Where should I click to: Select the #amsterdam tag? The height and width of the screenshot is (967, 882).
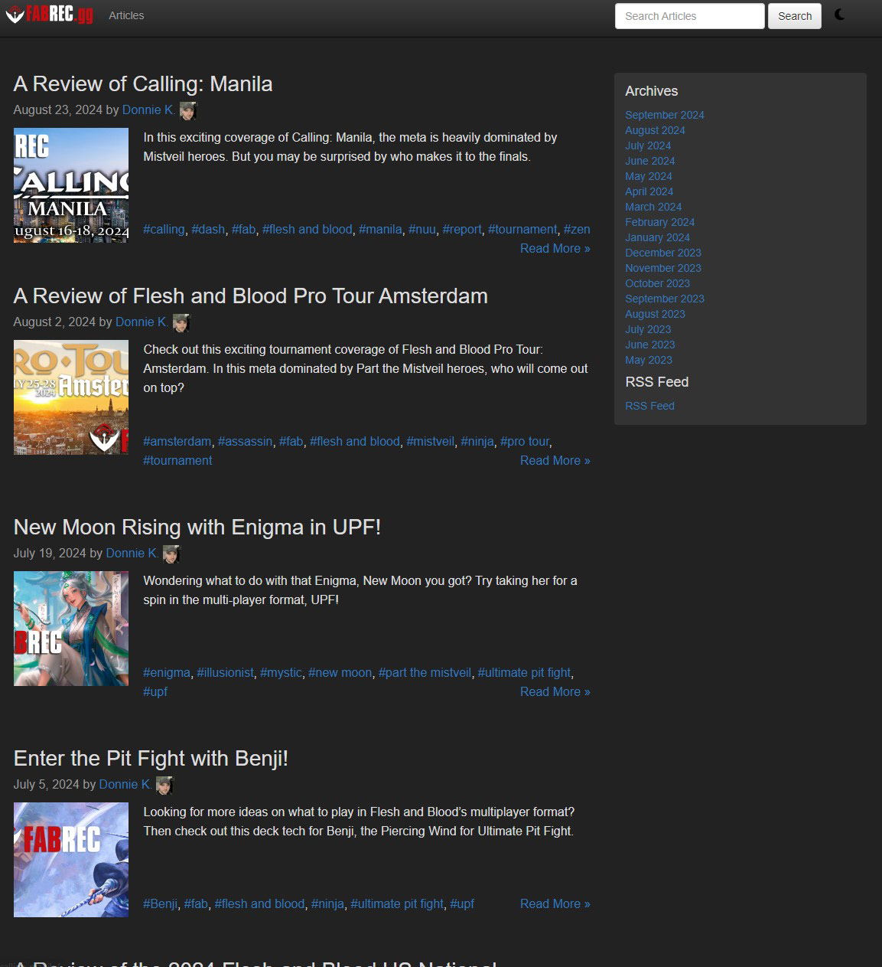click(177, 441)
